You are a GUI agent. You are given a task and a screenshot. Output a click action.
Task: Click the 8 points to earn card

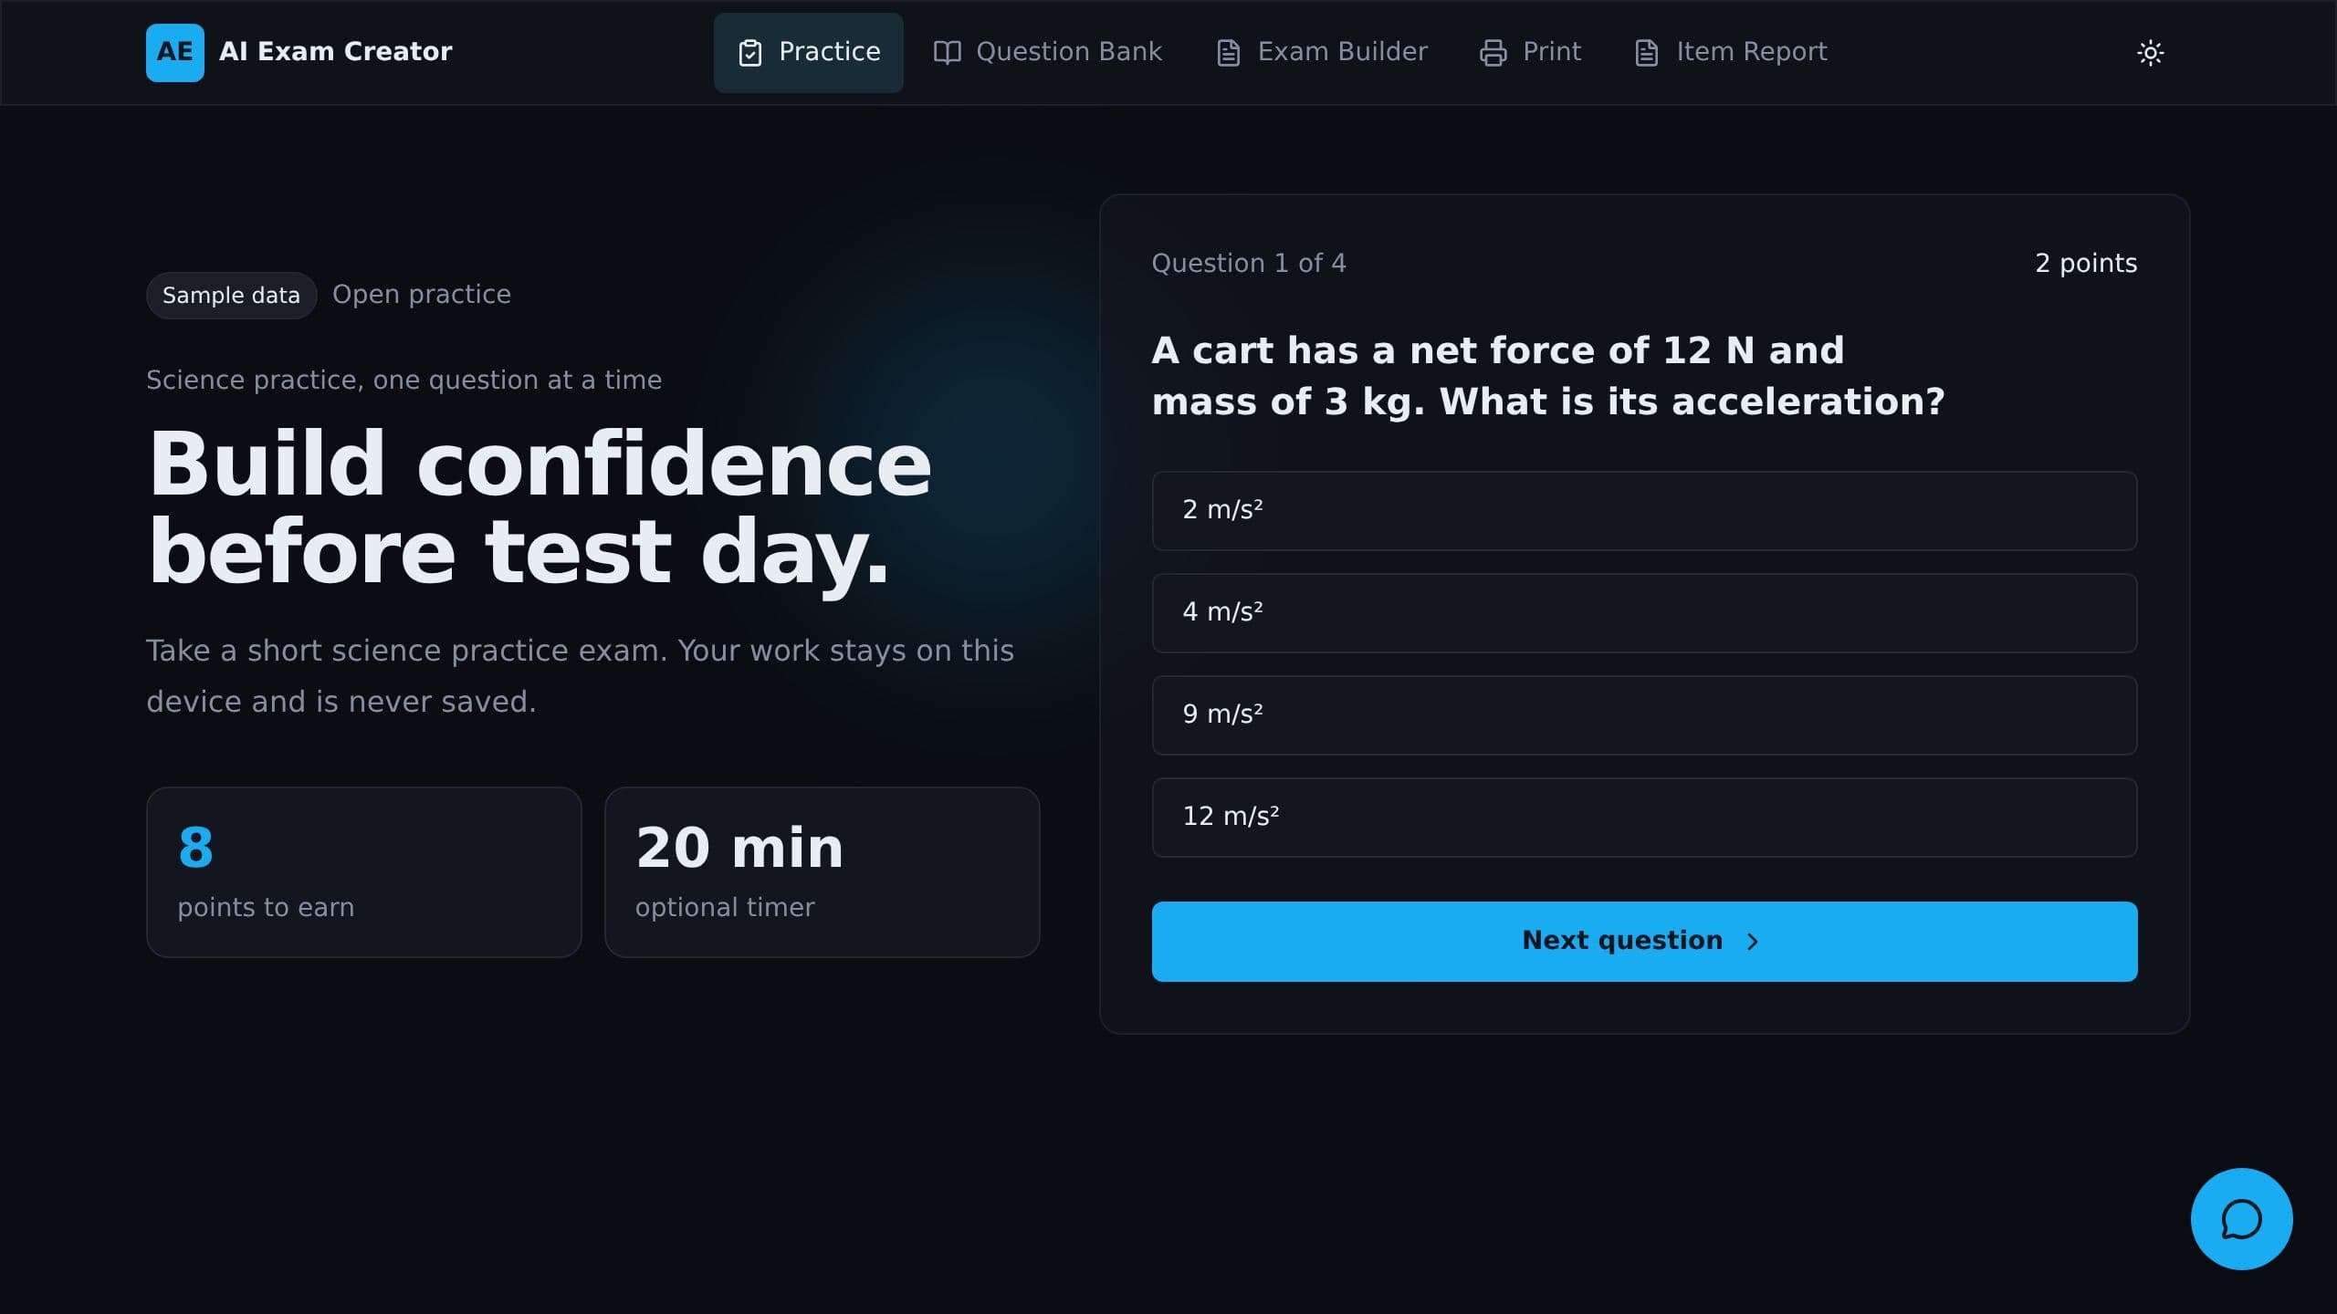363,871
